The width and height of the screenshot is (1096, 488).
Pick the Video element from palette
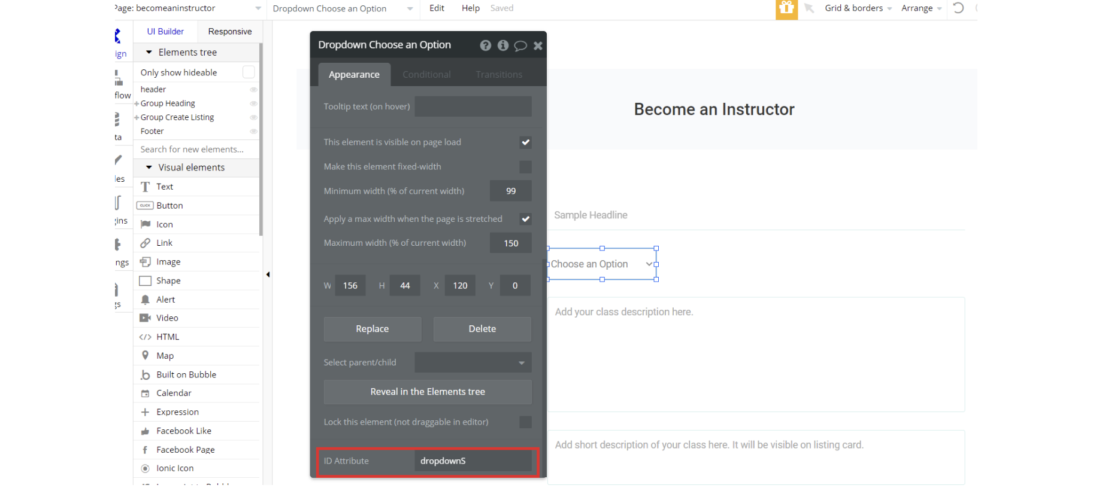145,318
